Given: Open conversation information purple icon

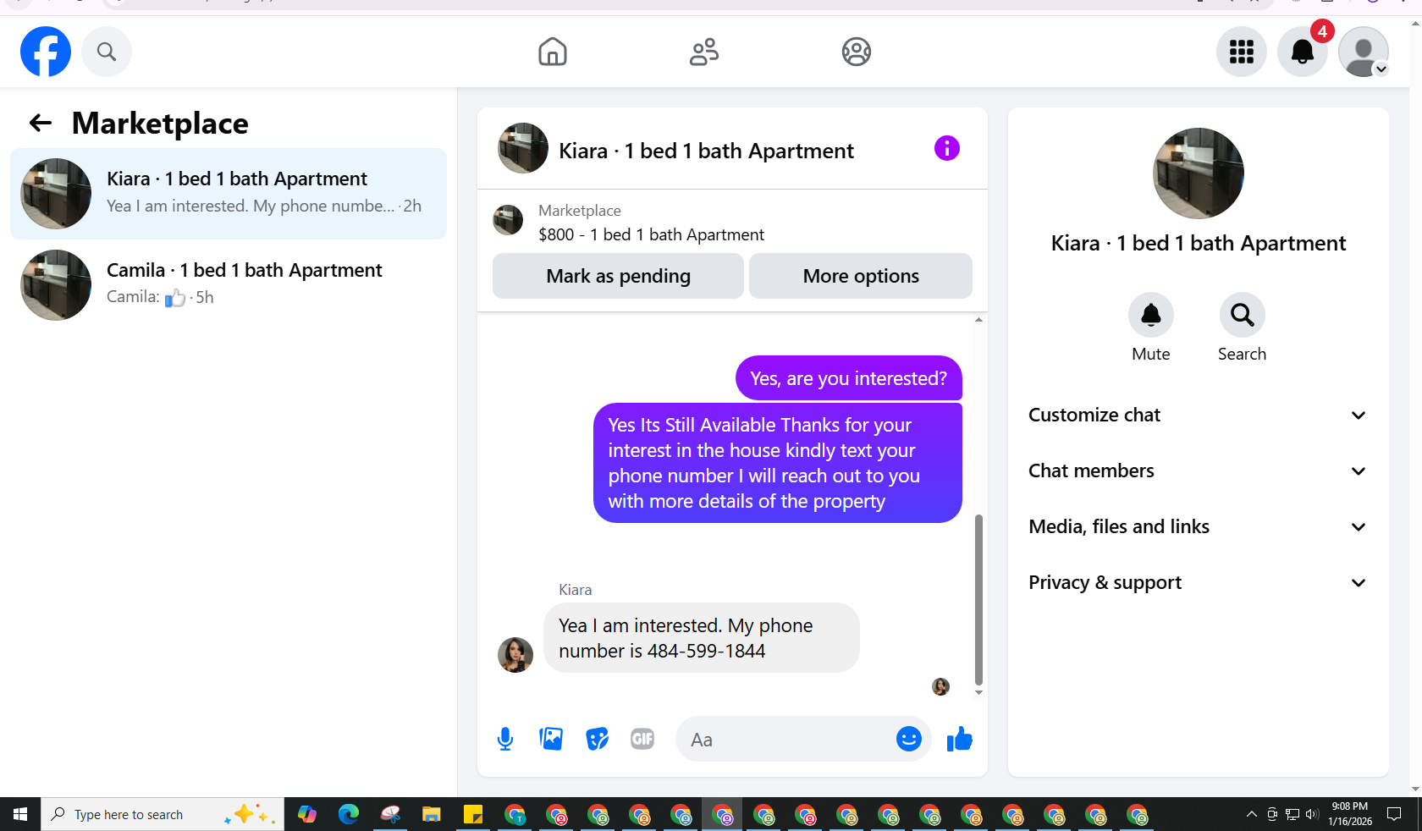Looking at the screenshot, I should pos(947,148).
